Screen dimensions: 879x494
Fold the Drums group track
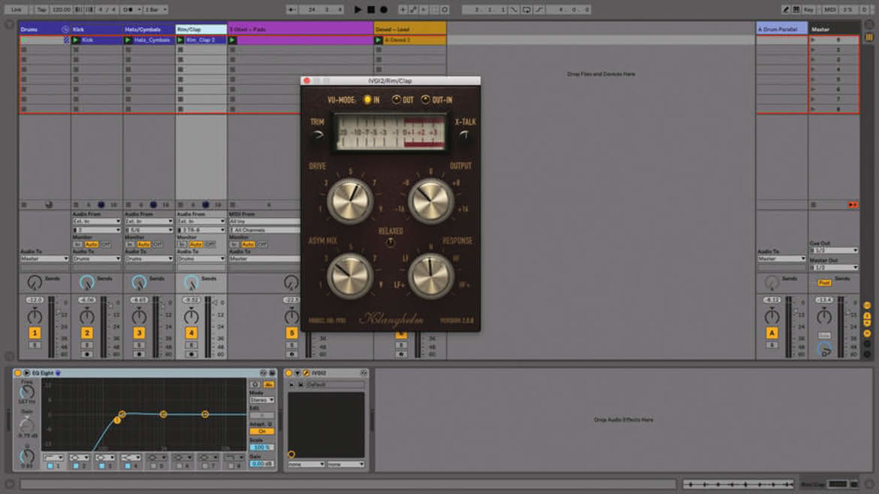pos(65,29)
